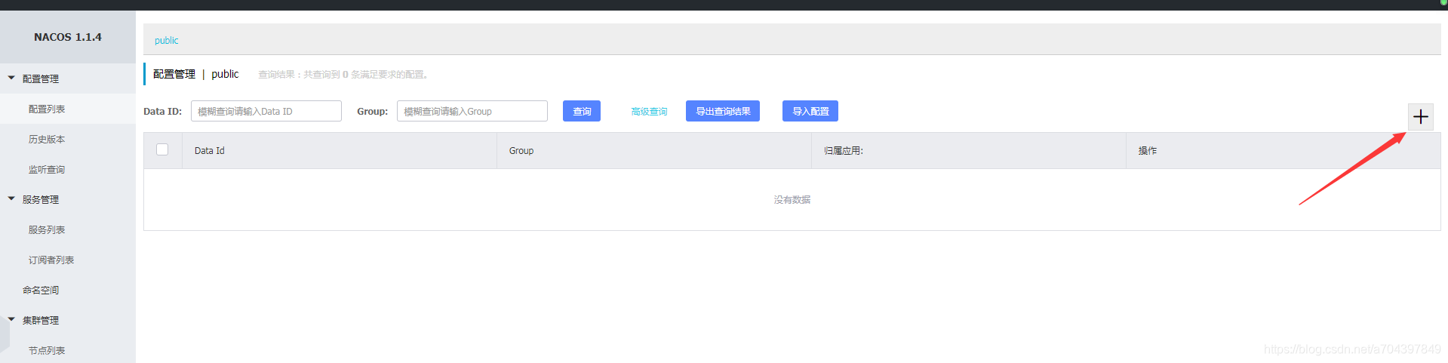Click the plus icon to add configuration
This screenshot has width=1448, height=363.
pos(1421,116)
